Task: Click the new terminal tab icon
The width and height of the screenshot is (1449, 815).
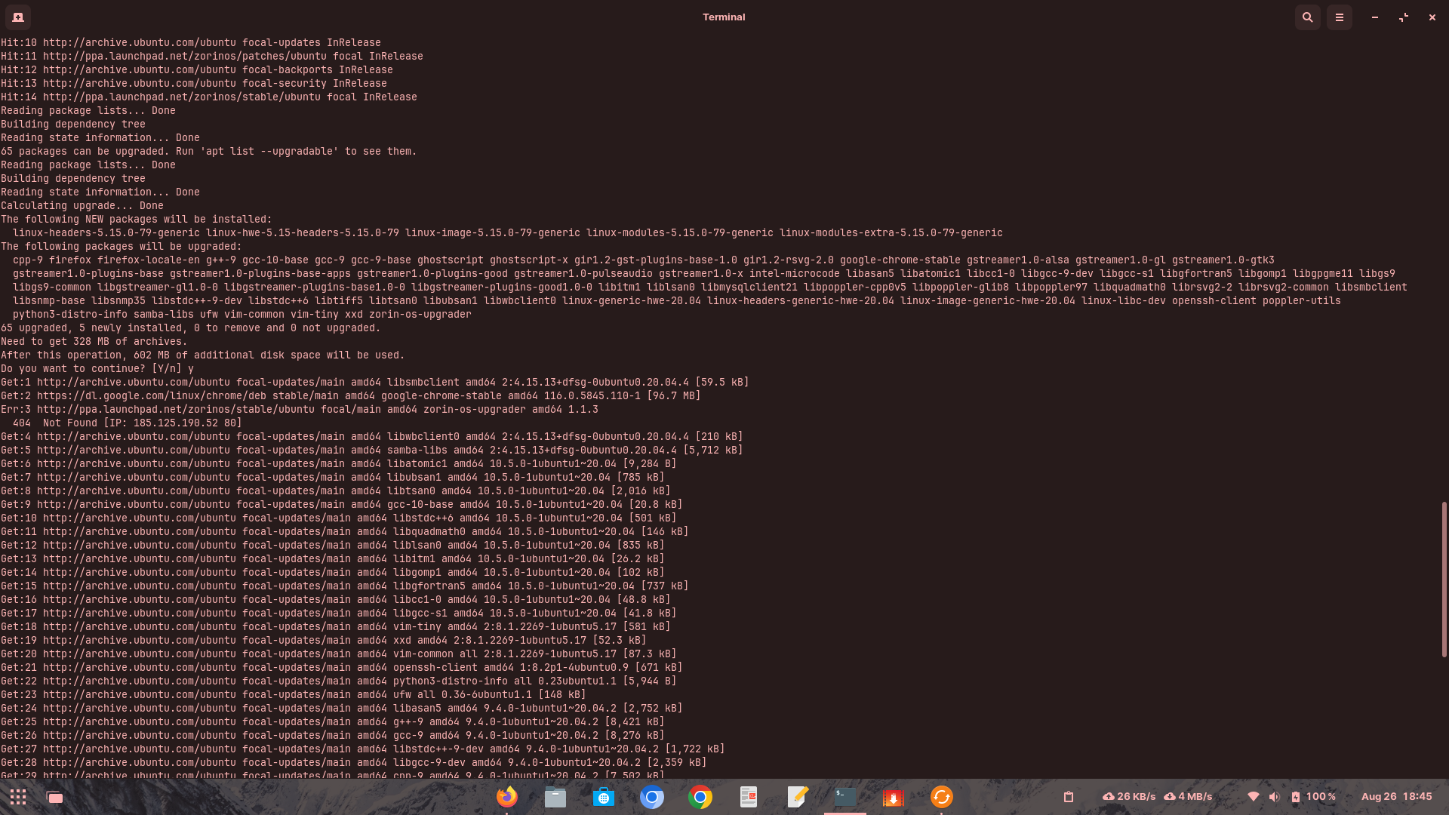Action: coord(18,17)
